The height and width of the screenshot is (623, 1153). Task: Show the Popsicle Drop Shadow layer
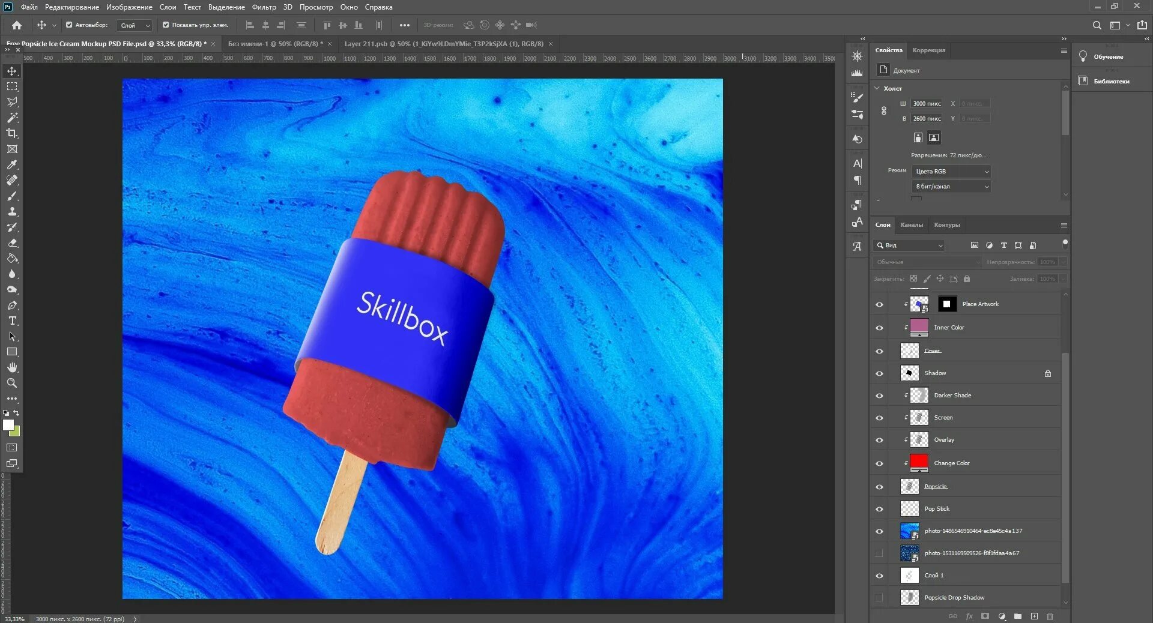click(x=879, y=598)
